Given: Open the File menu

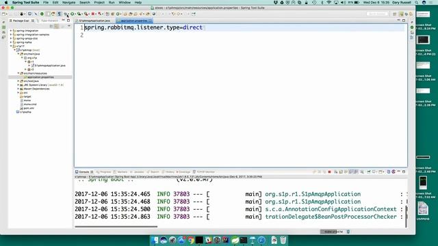Looking at the screenshot, I should point(46,2).
